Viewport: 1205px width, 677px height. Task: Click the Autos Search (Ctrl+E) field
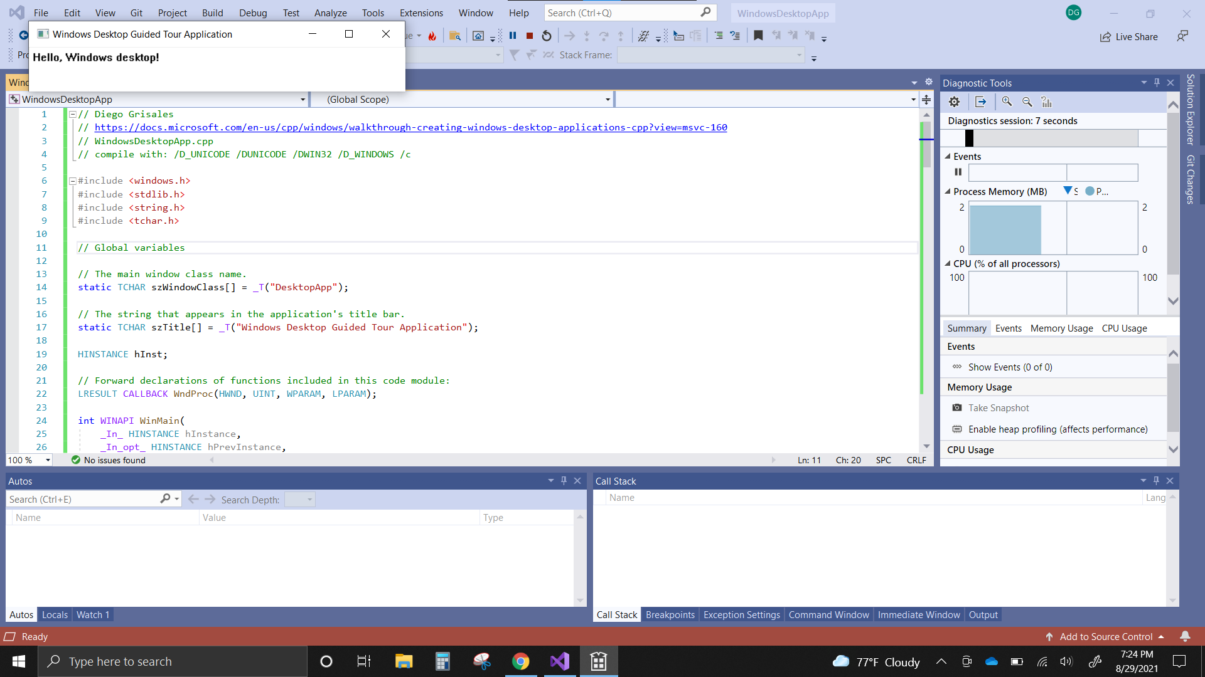(82, 500)
